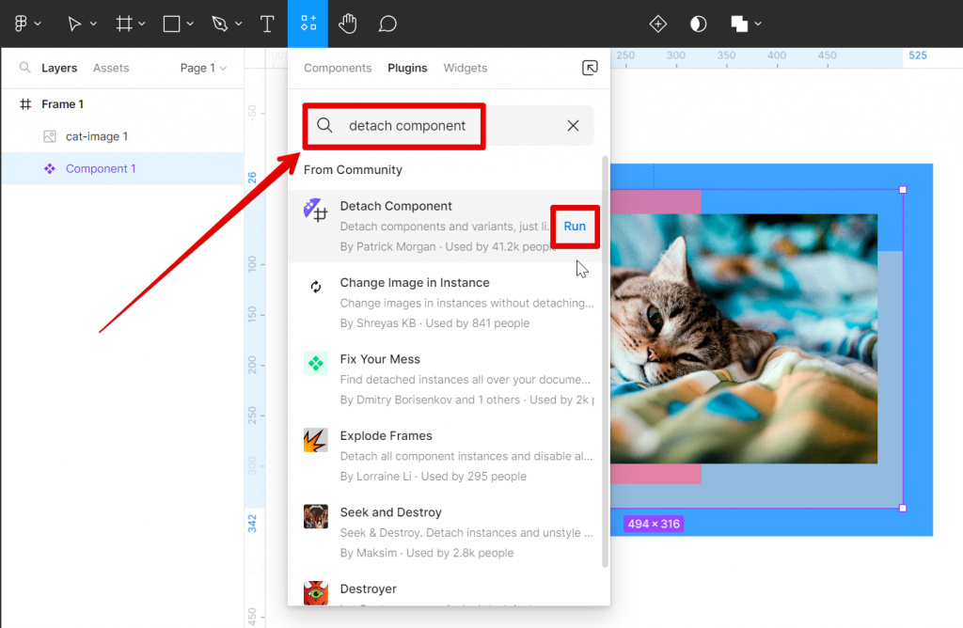Switch to the Components tab
Viewport: 963px width, 628px height.
[x=337, y=68]
